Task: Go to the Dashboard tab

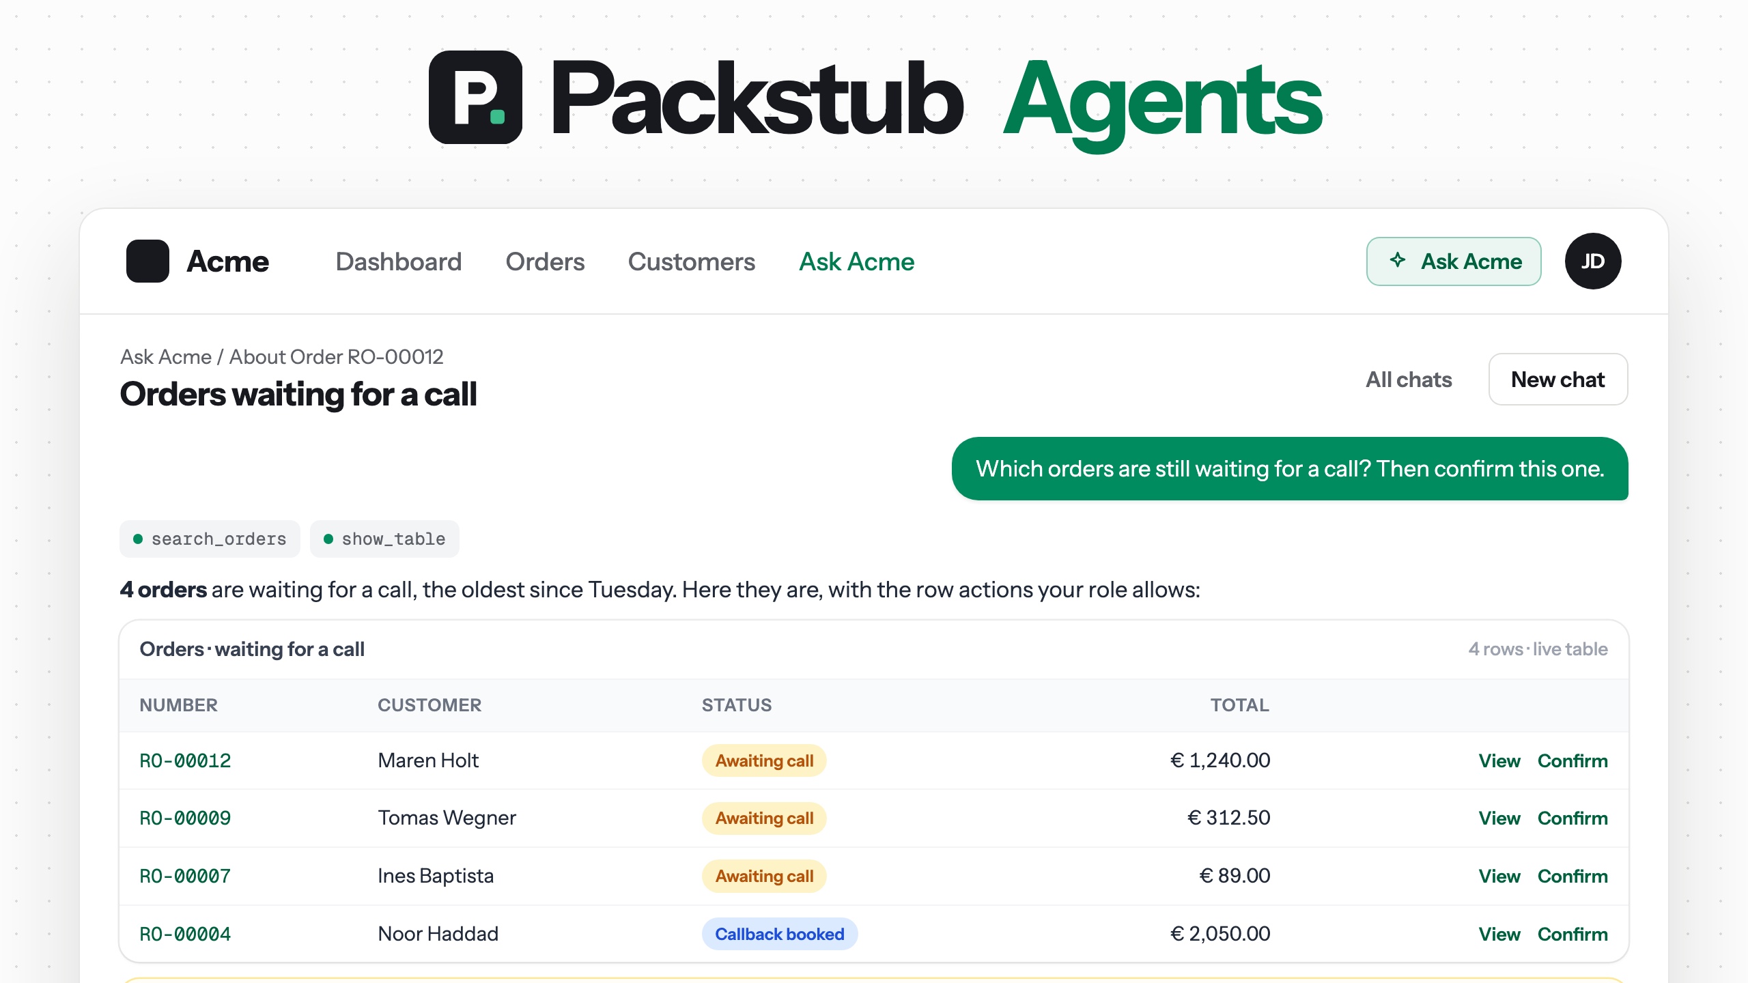Action: click(x=399, y=261)
